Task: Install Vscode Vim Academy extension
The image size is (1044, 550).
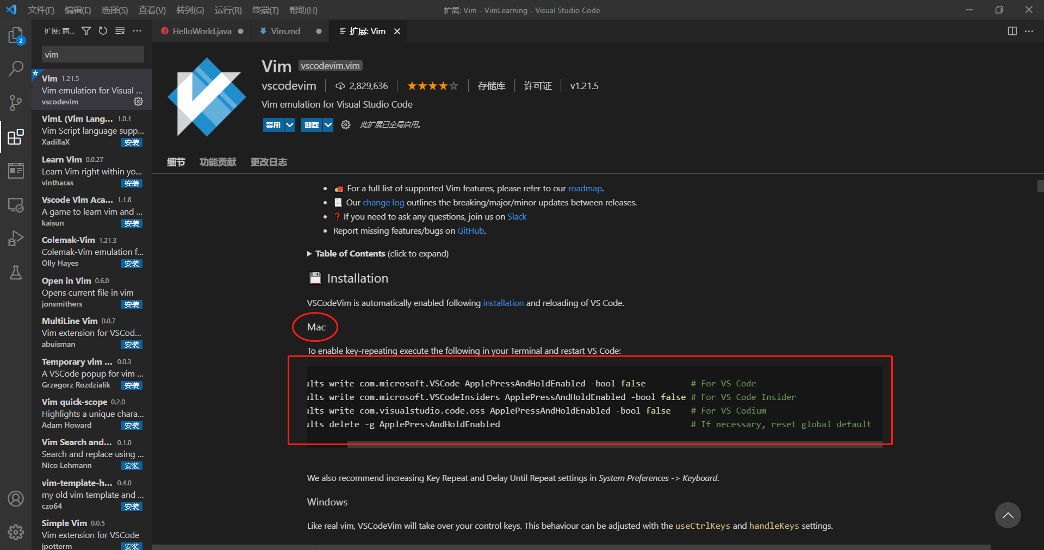Action: click(132, 223)
